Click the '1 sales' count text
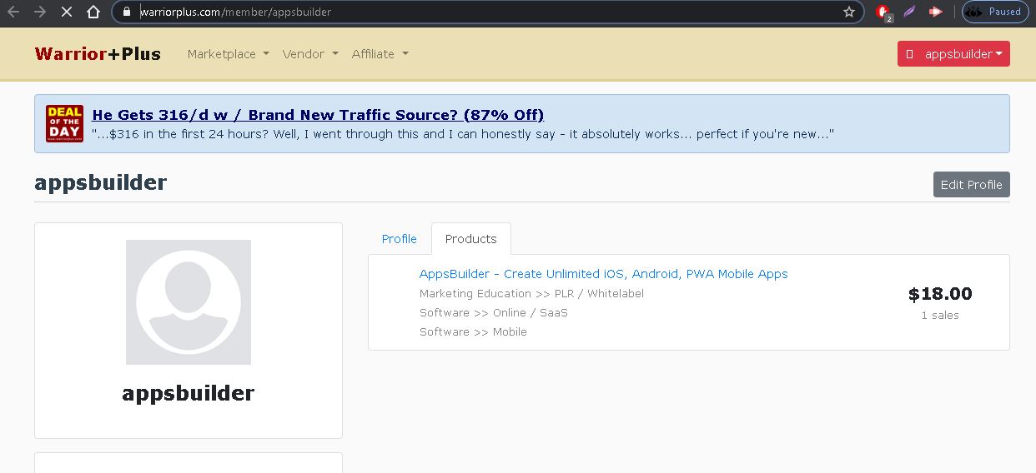This screenshot has width=1036, height=473. pos(940,316)
